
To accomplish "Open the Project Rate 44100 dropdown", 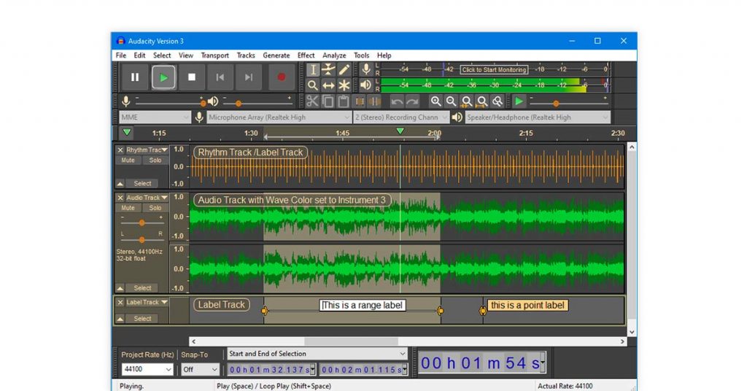I will tap(147, 369).
